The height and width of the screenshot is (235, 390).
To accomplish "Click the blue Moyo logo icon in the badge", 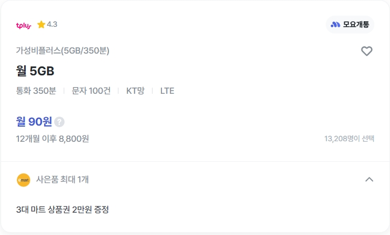I will (x=335, y=25).
